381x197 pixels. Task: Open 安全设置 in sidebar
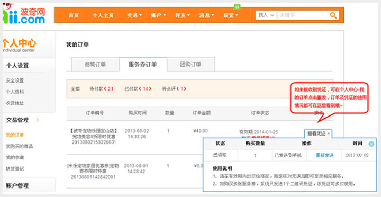15,80
